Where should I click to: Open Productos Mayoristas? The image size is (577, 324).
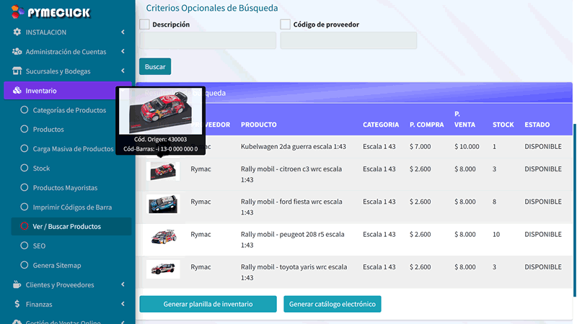coord(65,188)
